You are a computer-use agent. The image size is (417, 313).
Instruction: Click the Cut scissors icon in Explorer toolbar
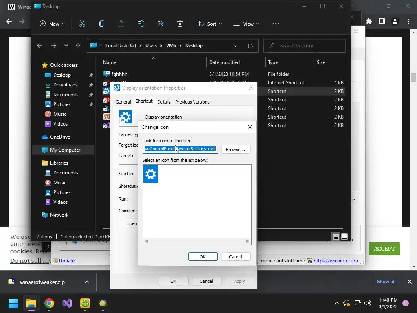(82, 24)
